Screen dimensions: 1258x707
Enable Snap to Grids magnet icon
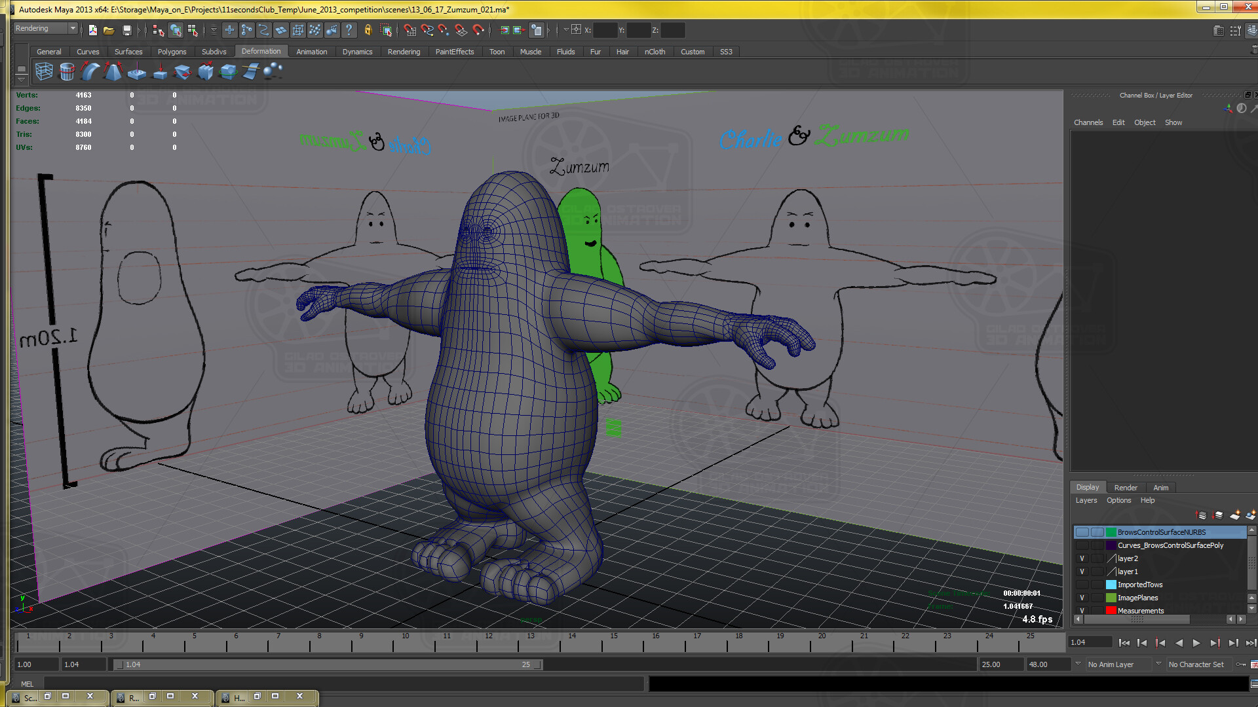click(x=410, y=30)
